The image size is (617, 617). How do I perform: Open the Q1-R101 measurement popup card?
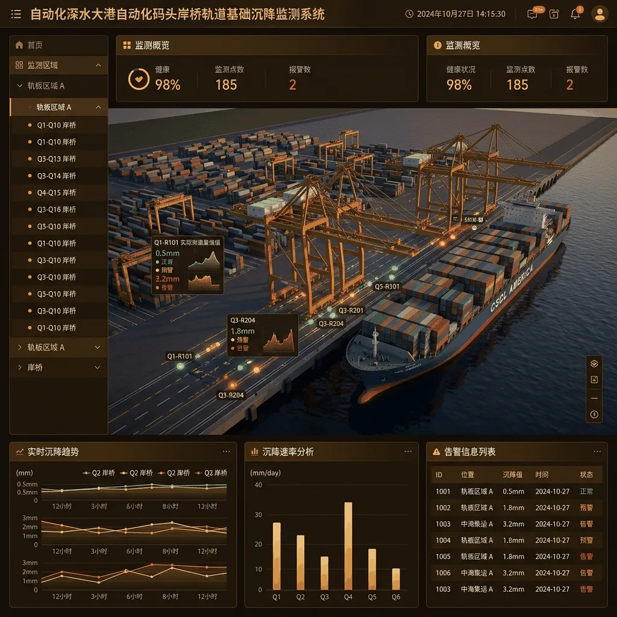coord(187,265)
